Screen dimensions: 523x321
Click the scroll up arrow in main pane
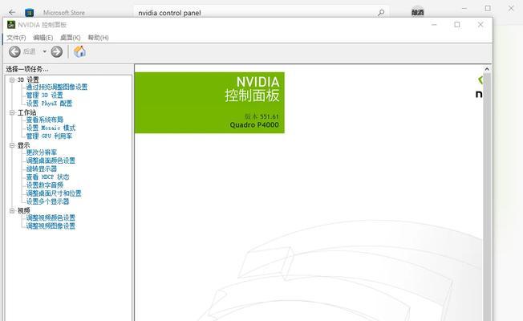coord(487,69)
